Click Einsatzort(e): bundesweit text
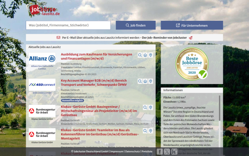 [x=74, y=94]
